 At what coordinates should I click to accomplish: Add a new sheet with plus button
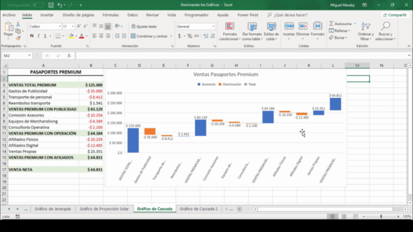click(239, 209)
